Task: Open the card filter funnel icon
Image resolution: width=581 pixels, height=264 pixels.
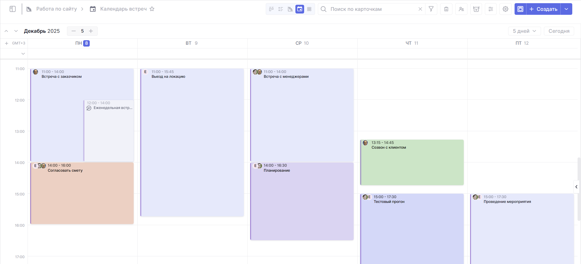Action: coord(431,9)
